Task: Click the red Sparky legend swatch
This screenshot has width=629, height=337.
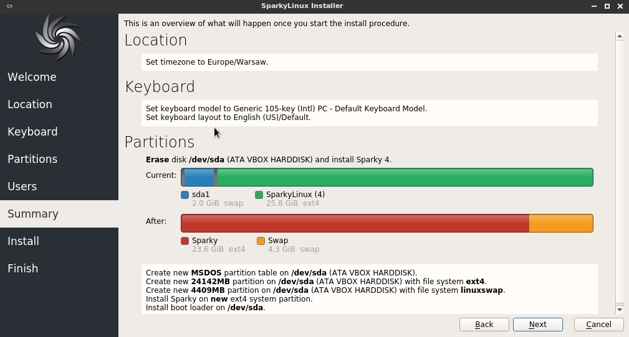Action: pos(185,241)
